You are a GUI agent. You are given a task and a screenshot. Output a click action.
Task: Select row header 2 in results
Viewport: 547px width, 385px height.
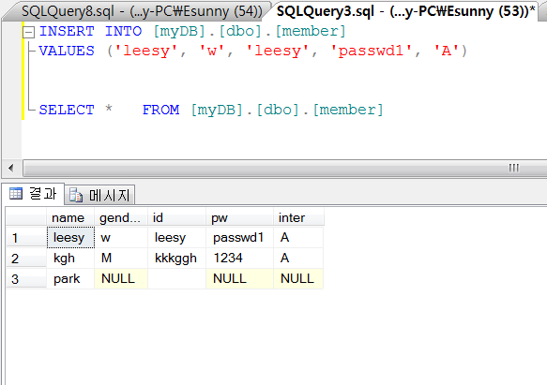[26, 259]
